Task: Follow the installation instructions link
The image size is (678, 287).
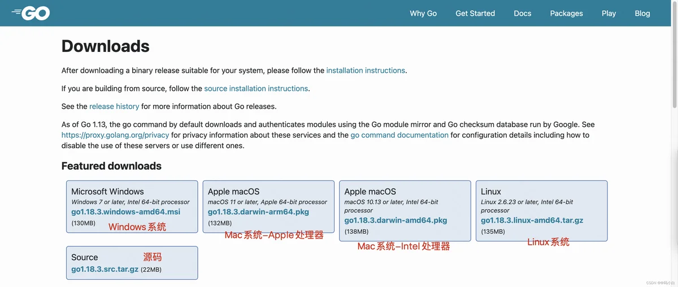Action: pos(366,70)
